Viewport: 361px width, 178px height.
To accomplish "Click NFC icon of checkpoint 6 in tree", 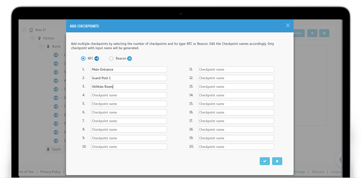I will click(x=56, y=98).
